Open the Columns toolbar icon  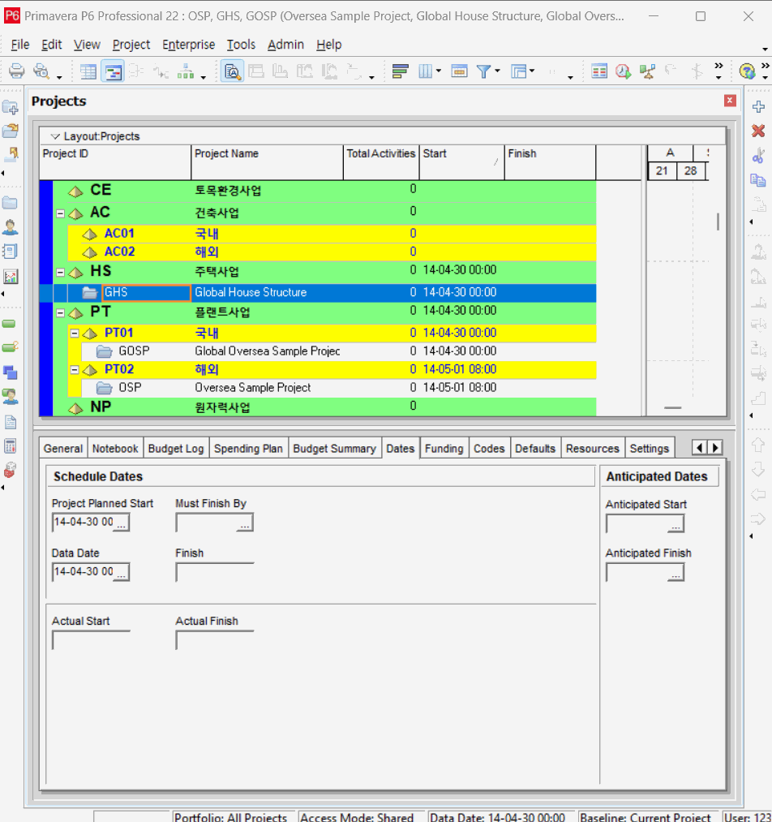click(x=425, y=71)
